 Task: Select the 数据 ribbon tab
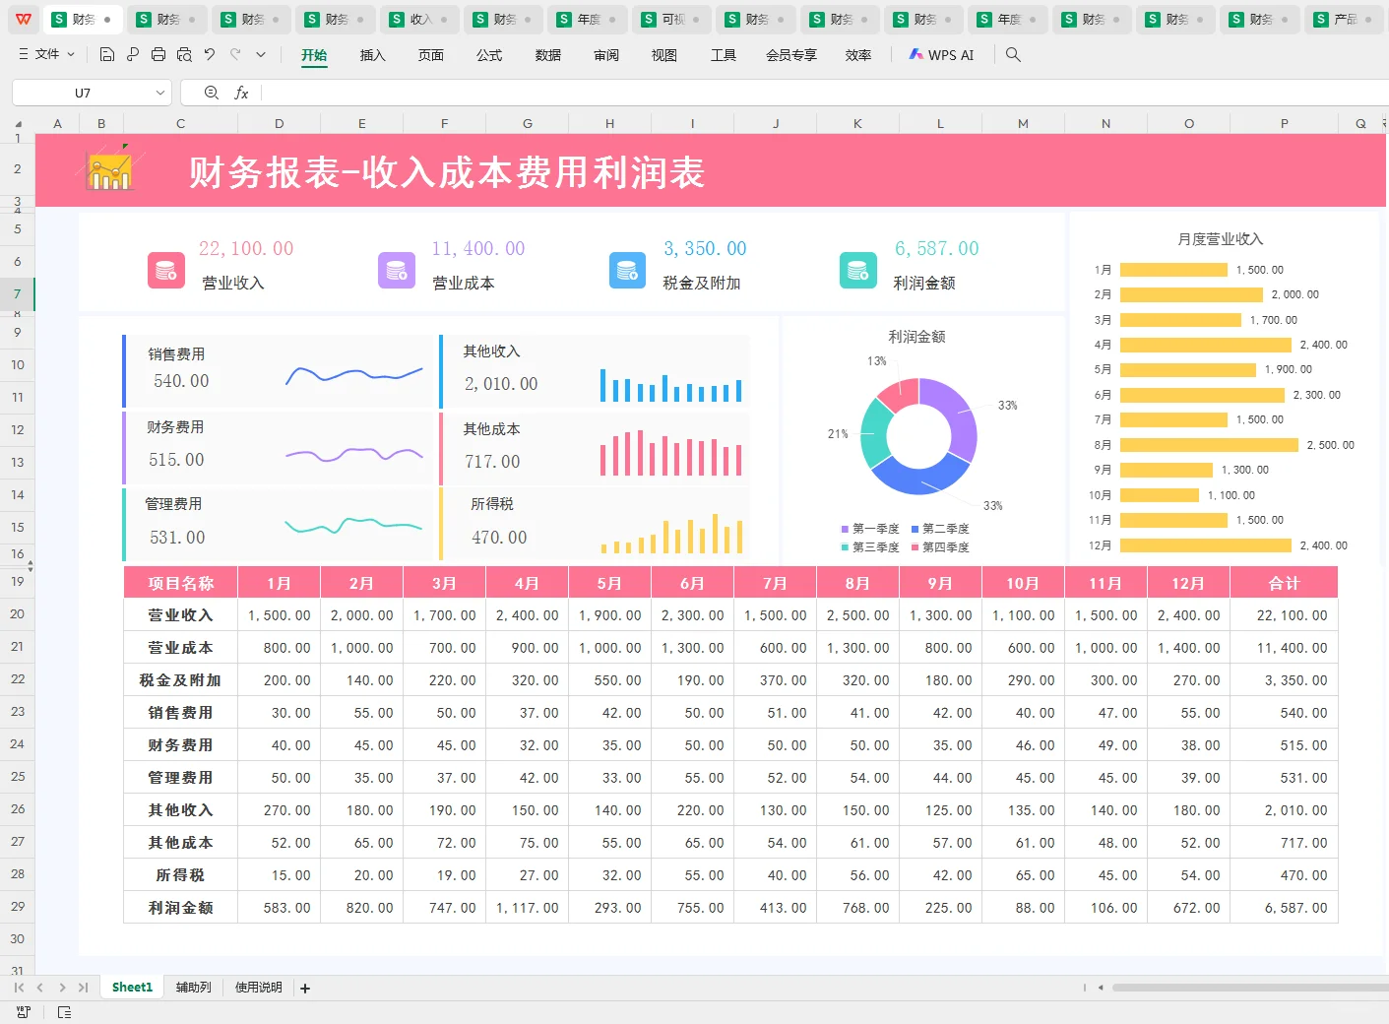click(548, 55)
